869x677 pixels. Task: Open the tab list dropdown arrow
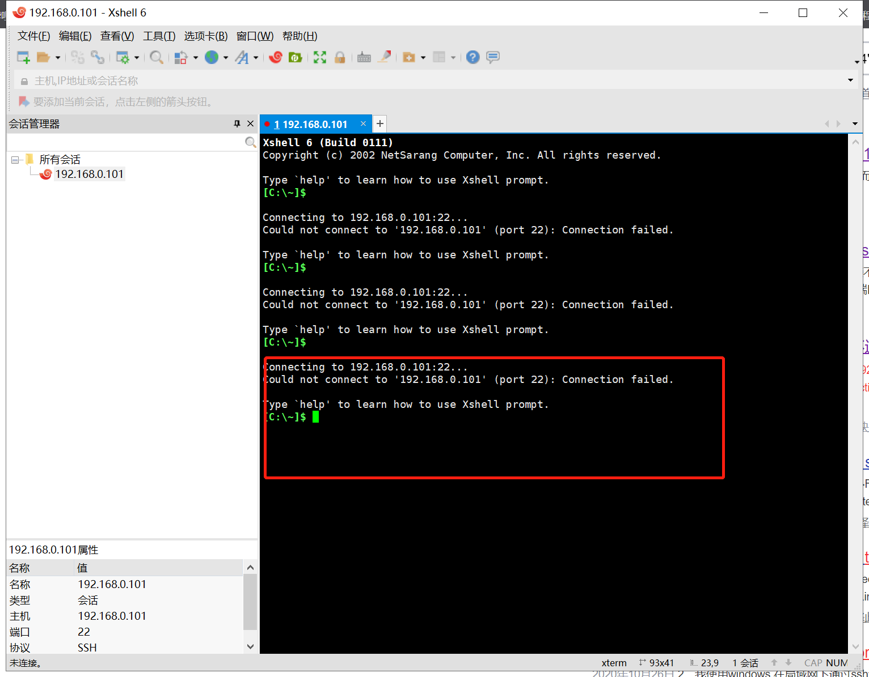[855, 124]
